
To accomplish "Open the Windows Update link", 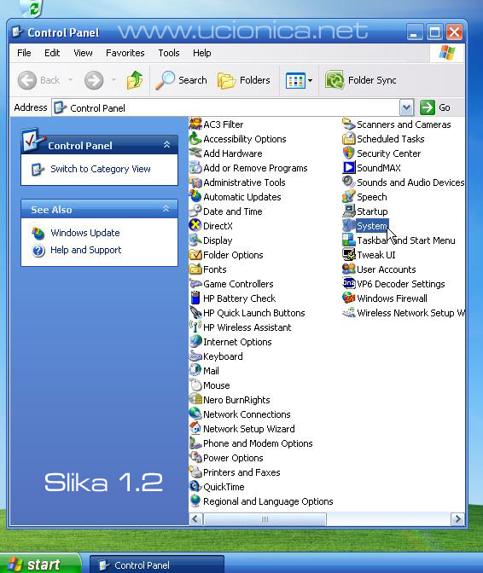I will coord(85,233).
